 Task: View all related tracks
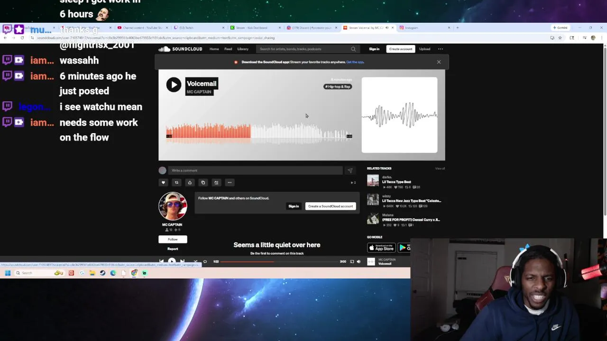[440, 169]
